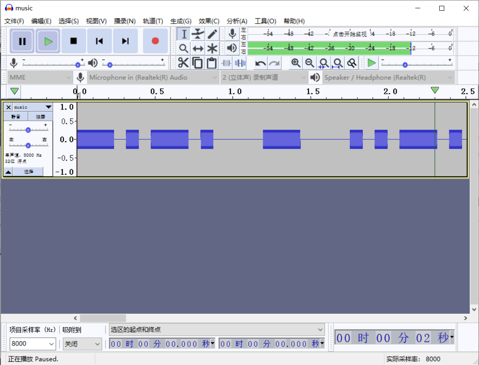Open the snap-to dropdown set to 关闭
This screenshot has width=479, height=365.
click(x=82, y=344)
